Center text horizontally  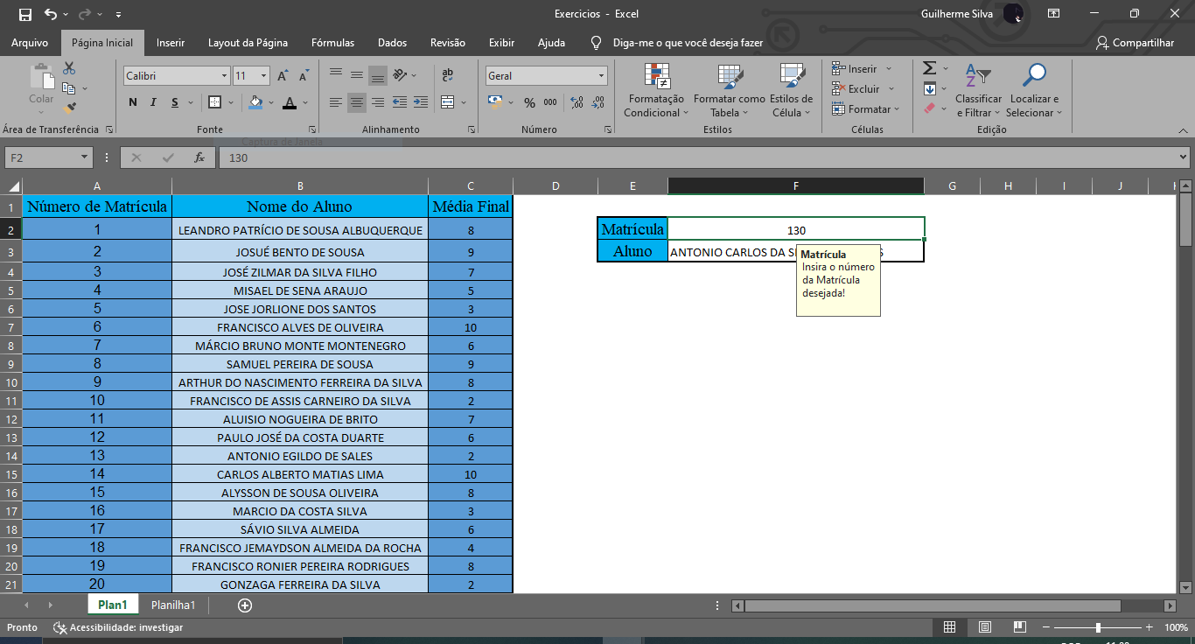[x=357, y=102]
